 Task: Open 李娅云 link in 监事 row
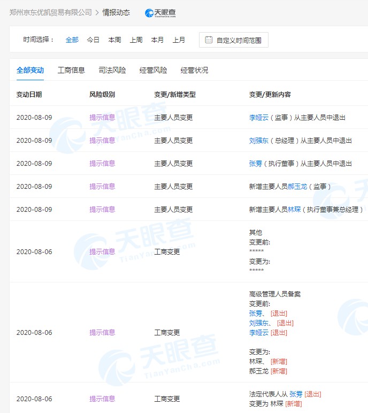259,118
